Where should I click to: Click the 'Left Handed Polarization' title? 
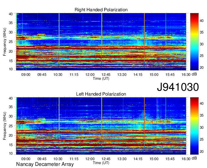click(x=101, y=94)
